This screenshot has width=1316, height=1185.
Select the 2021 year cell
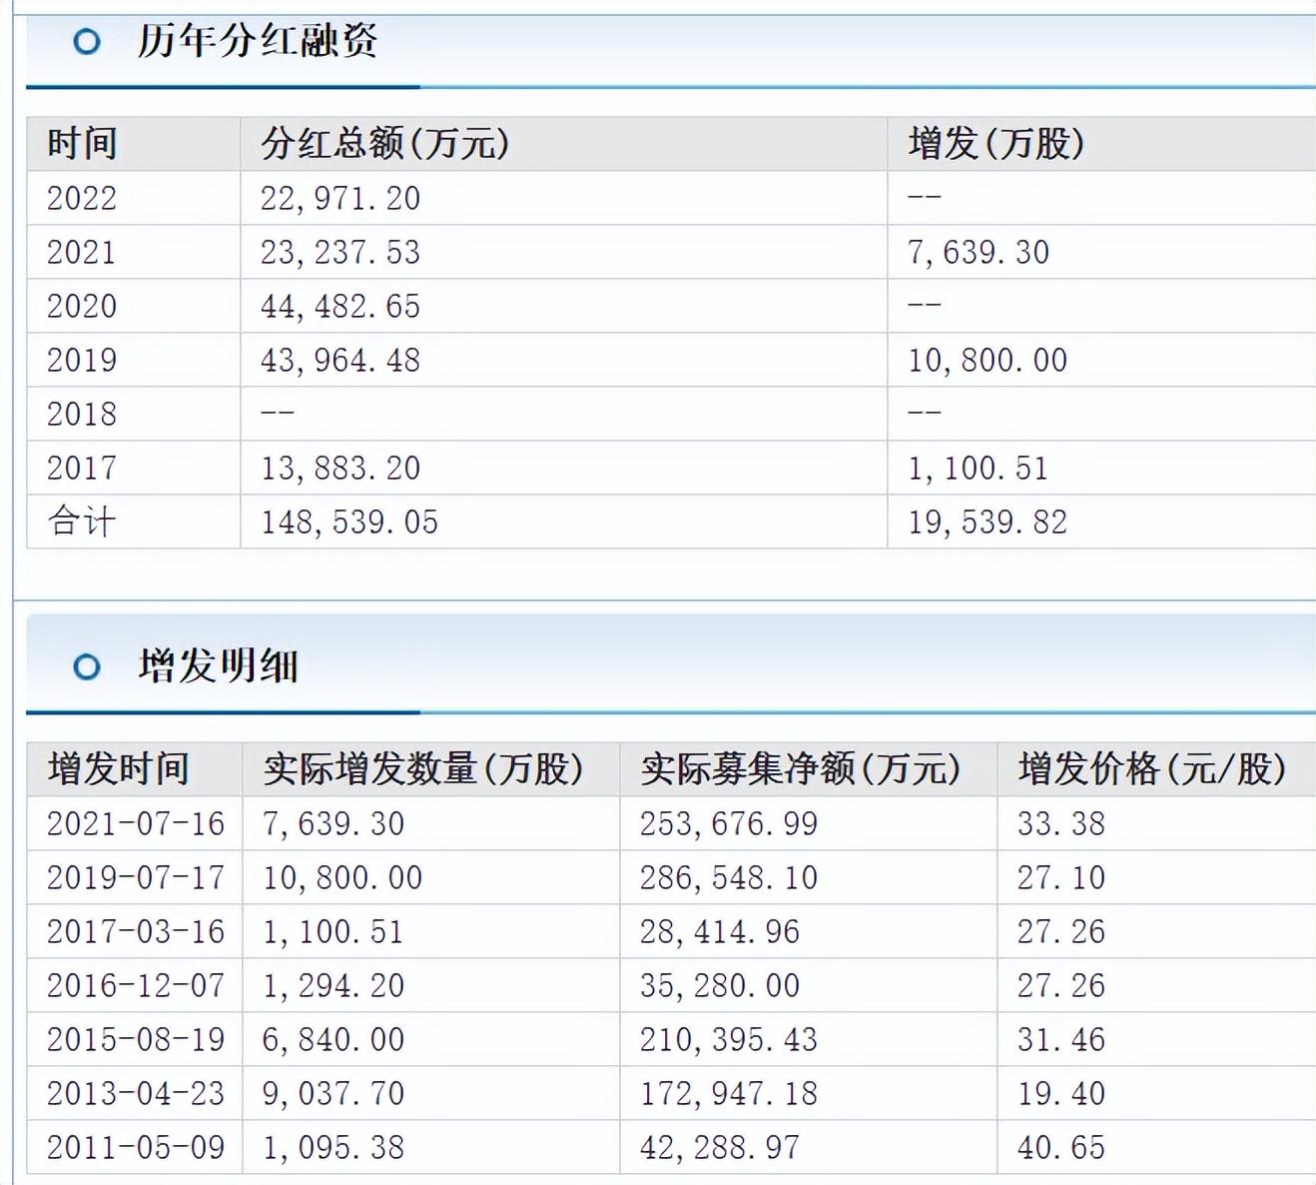[82, 252]
